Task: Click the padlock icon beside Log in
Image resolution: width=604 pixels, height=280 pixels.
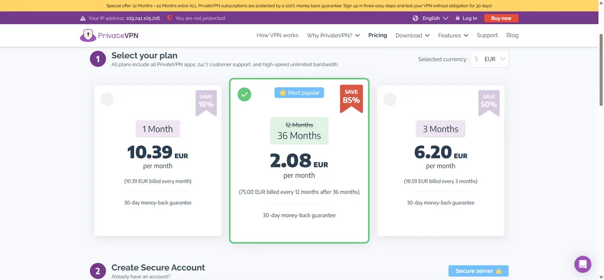Action: tap(458, 18)
